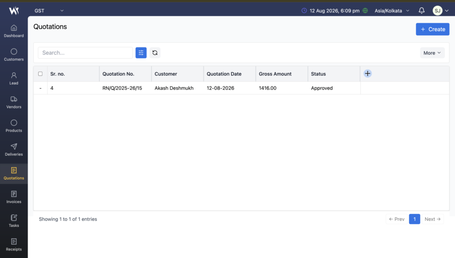
Task: Go to Customers in sidebar
Action: pos(14,55)
